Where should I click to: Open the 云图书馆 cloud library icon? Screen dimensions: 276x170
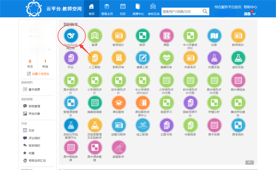pos(166,125)
